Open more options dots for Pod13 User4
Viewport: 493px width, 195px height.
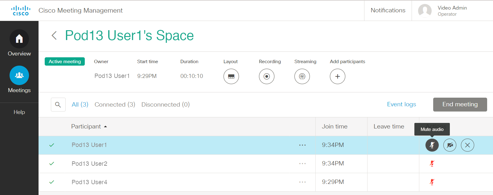pyautogui.click(x=302, y=182)
